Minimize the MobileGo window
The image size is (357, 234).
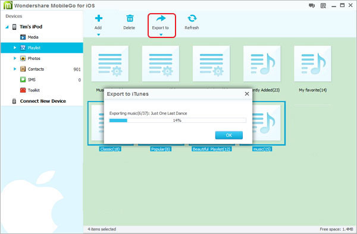point(334,6)
